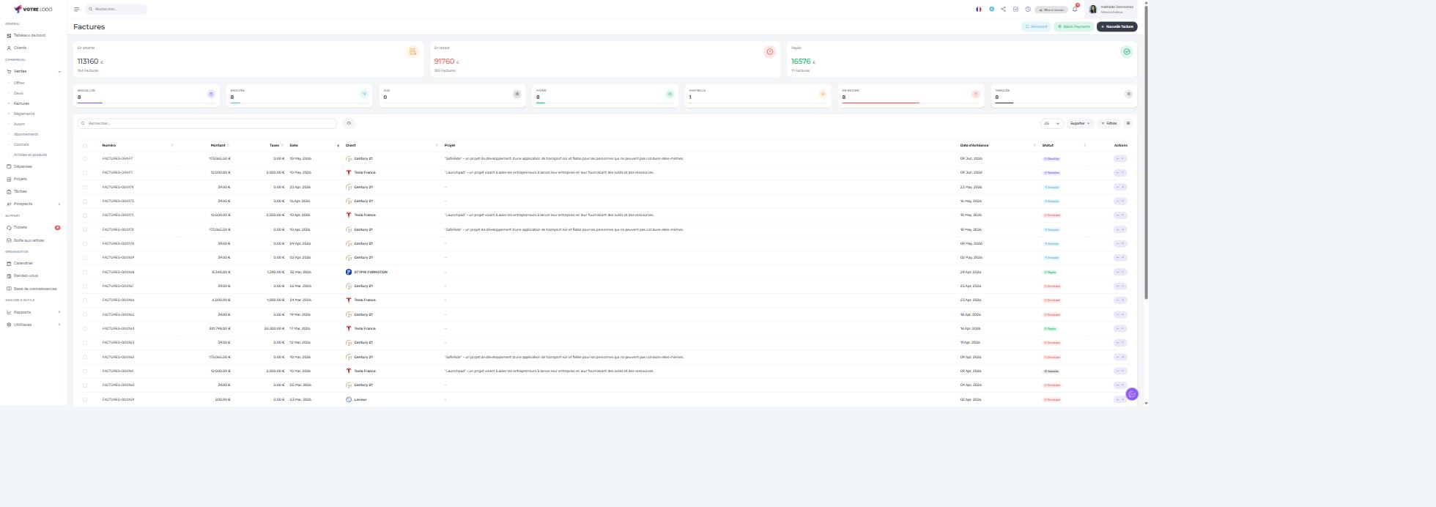Toggle the sidebar with the hamburger icon
This screenshot has width=1436, height=507.
(77, 10)
